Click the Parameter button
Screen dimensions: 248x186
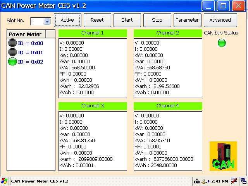pyautogui.click(x=187, y=20)
